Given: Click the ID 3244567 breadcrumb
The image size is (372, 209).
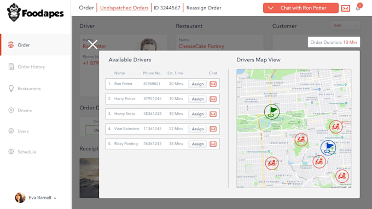Looking at the screenshot, I should click(167, 8).
